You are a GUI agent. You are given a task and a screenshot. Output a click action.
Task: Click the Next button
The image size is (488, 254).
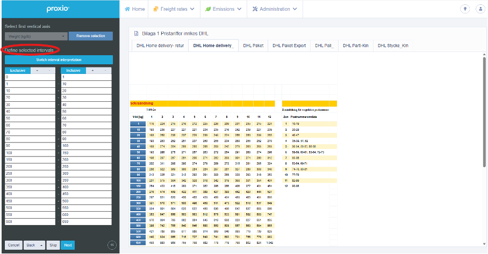[x=68, y=245]
